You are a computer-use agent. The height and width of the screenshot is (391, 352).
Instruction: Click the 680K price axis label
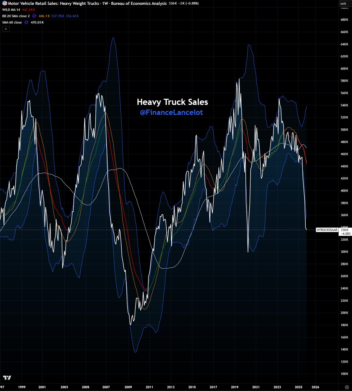[x=344, y=20]
